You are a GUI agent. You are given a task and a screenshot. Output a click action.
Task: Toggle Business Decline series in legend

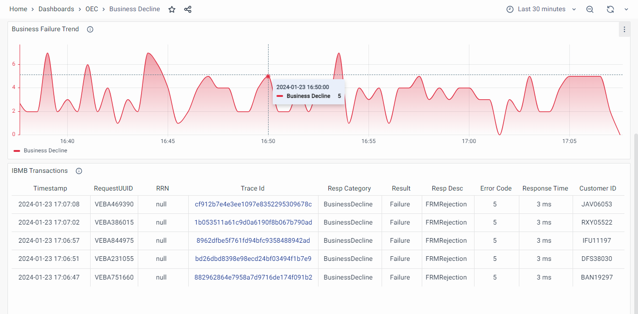pyautogui.click(x=45, y=150)
